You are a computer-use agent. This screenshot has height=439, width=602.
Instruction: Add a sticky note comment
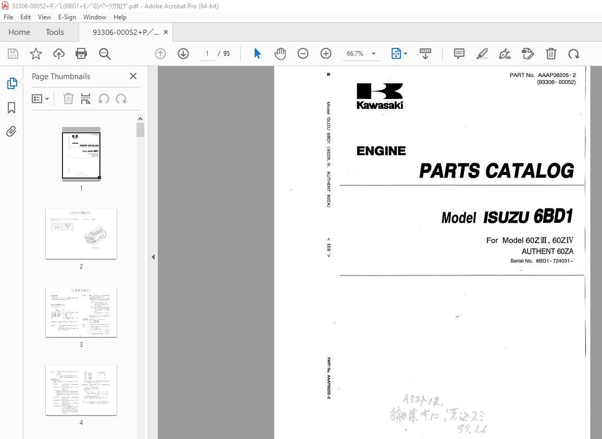(459, 54)
